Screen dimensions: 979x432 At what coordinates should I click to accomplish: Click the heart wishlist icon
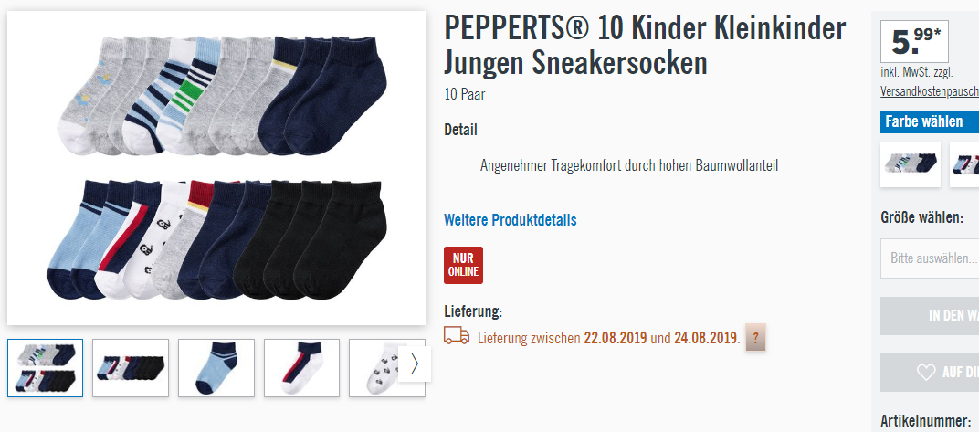(x=926, y=372)
